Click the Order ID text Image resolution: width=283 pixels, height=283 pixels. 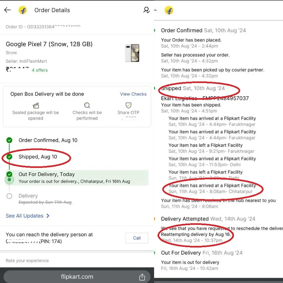pyautogui.click(x=43, y=27)
